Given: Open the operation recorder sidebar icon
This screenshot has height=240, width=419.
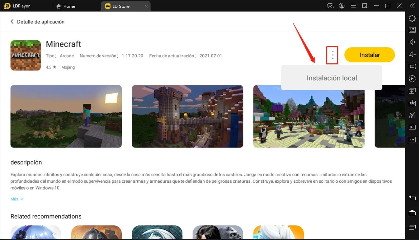Looking at the screenshot, I should (x=412, y=79).
